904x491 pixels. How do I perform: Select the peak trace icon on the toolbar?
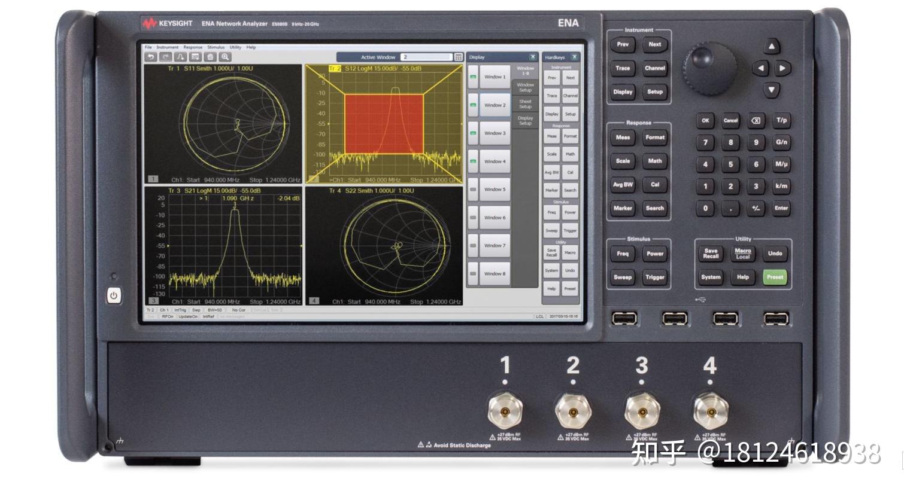[x=180, y=56]
